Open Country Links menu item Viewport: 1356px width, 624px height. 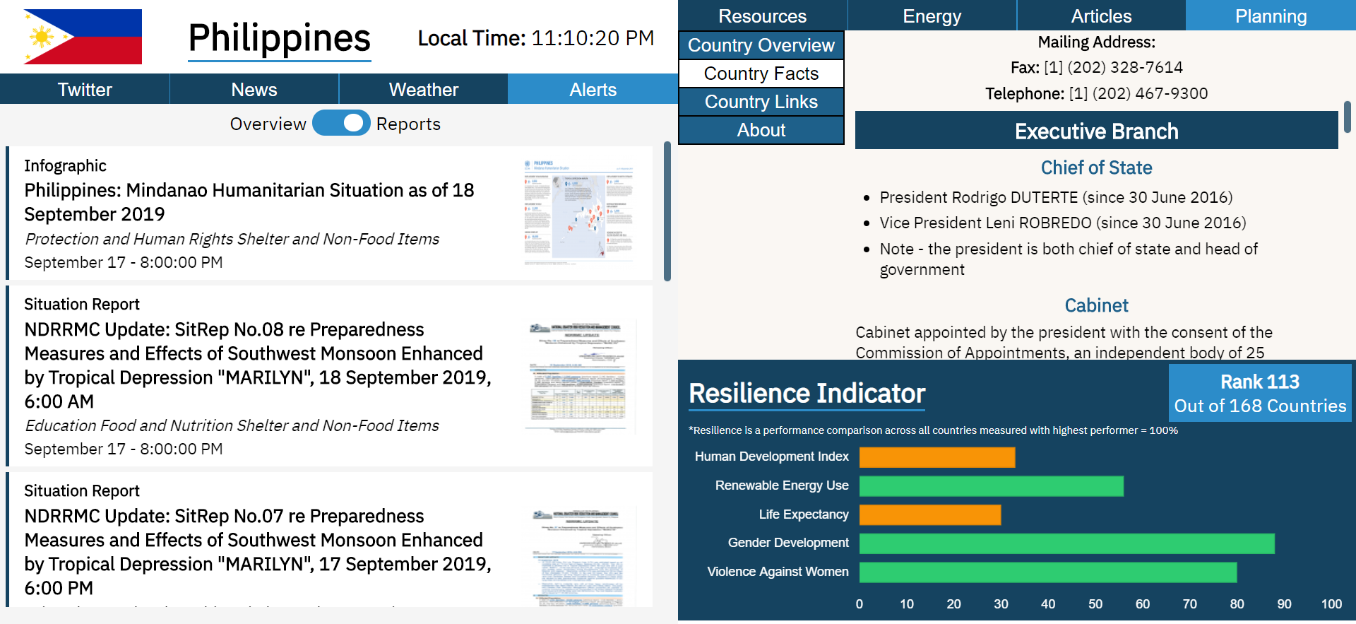coord(761,102)
